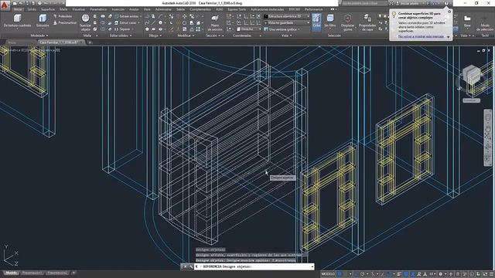This screenshot has width=495, height=278.
Task: Switch to the Administrar ribbon tab
Action: [163, 9]
